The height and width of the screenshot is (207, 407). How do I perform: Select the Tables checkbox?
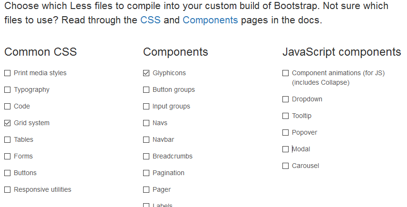coord(8,140)
